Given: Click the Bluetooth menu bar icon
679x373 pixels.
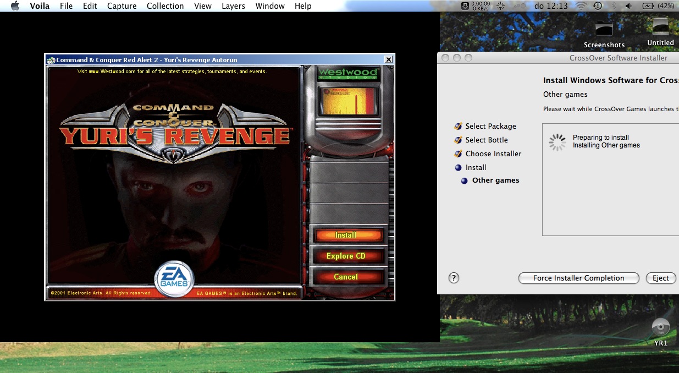Looking at the screenshot, I should click(613, 6).
